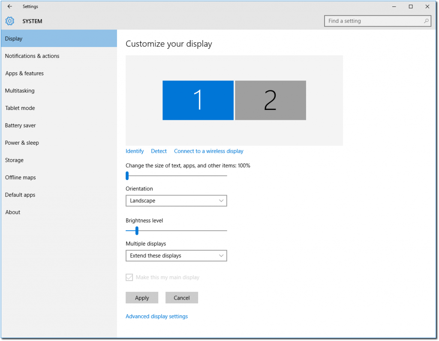Go to Apps & features settings
Image resolution: width=439 pixels, height=341 pixels.
[x=24, y=74]
